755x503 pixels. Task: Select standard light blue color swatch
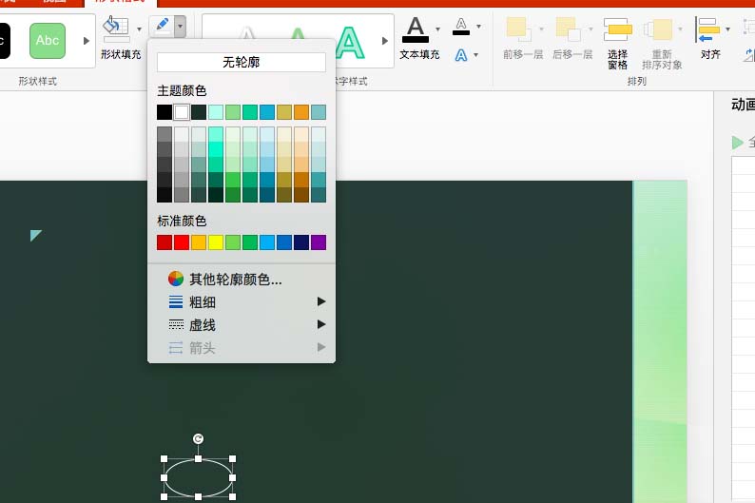[267, 242]
